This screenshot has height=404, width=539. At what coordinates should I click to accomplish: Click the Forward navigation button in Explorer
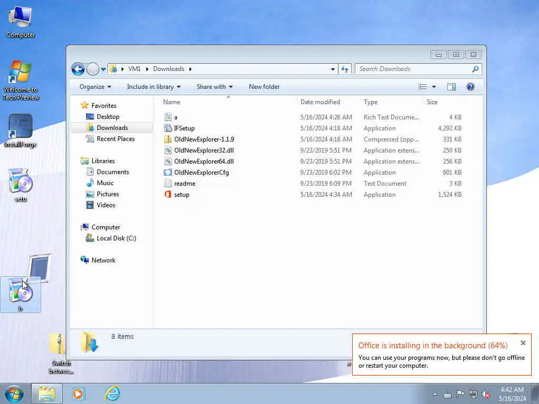click(x=93, y=69)
